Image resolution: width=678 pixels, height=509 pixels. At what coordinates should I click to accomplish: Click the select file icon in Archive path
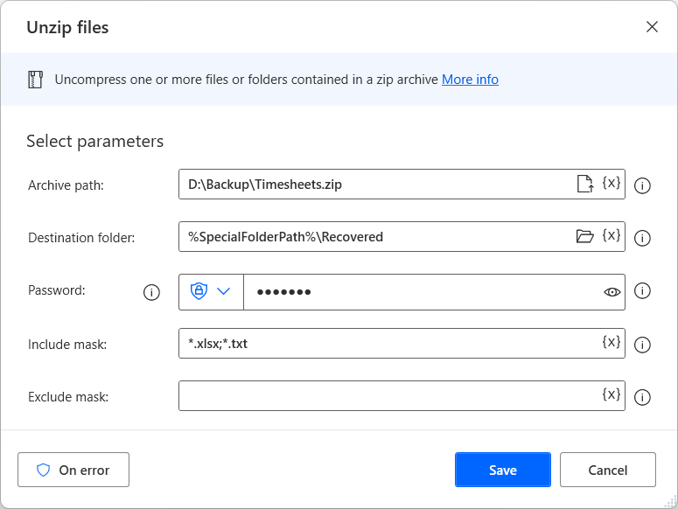(585, 184)
